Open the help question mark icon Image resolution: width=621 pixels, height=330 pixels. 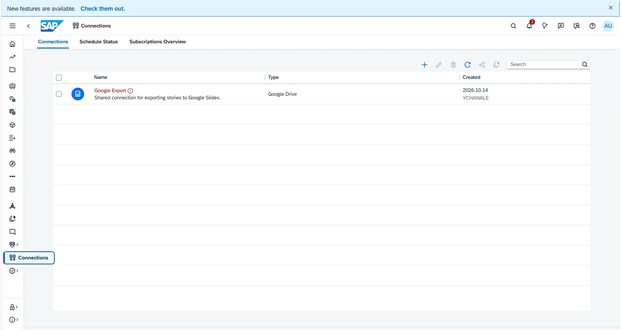coord(593,26)
